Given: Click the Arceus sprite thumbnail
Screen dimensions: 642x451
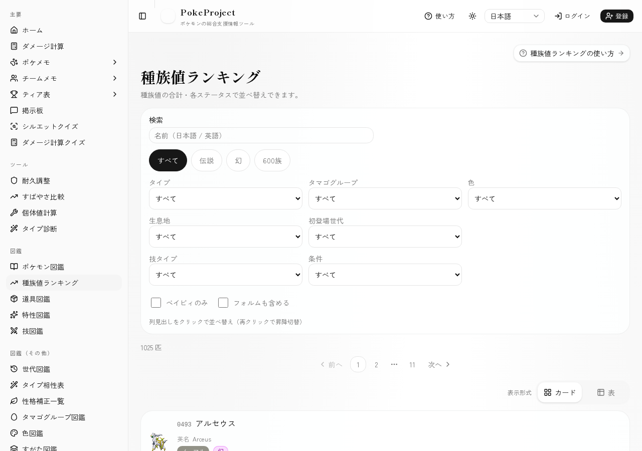Looking at the screenshot, I should [x=158, y=442].
